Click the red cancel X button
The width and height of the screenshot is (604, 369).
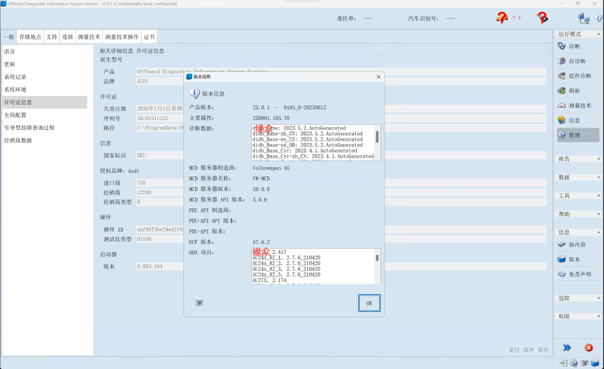[588, 348]
